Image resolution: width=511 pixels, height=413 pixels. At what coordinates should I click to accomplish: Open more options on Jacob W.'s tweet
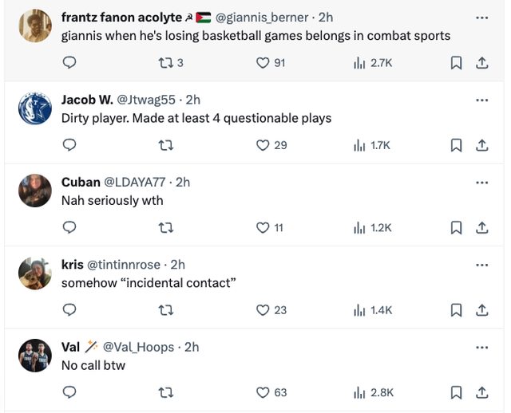pos(481,100)
